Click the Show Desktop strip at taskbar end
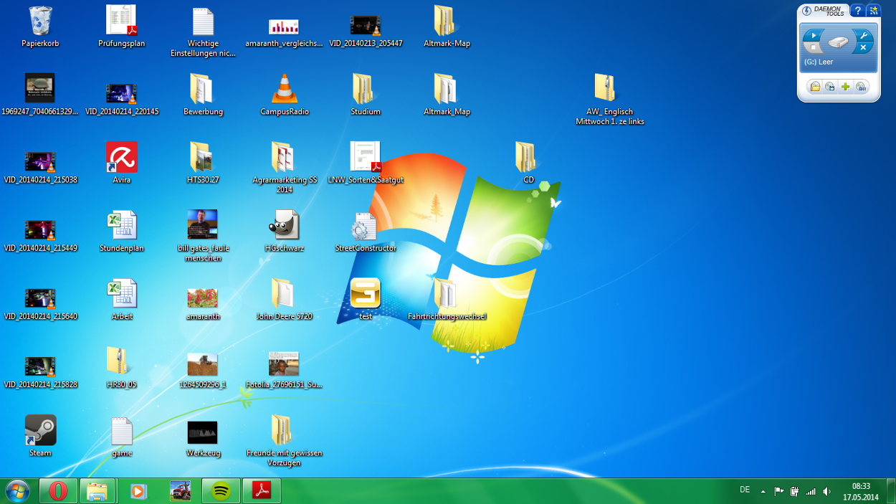Screen dimensions: 896x504 tap(891, 491)
